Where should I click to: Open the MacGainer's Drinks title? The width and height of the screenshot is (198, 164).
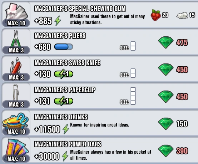coord(61,117)
